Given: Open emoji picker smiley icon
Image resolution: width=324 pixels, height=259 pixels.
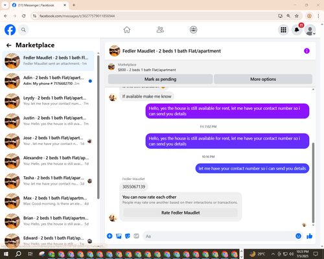Looking at the screenshot, I should pos(298,236).
